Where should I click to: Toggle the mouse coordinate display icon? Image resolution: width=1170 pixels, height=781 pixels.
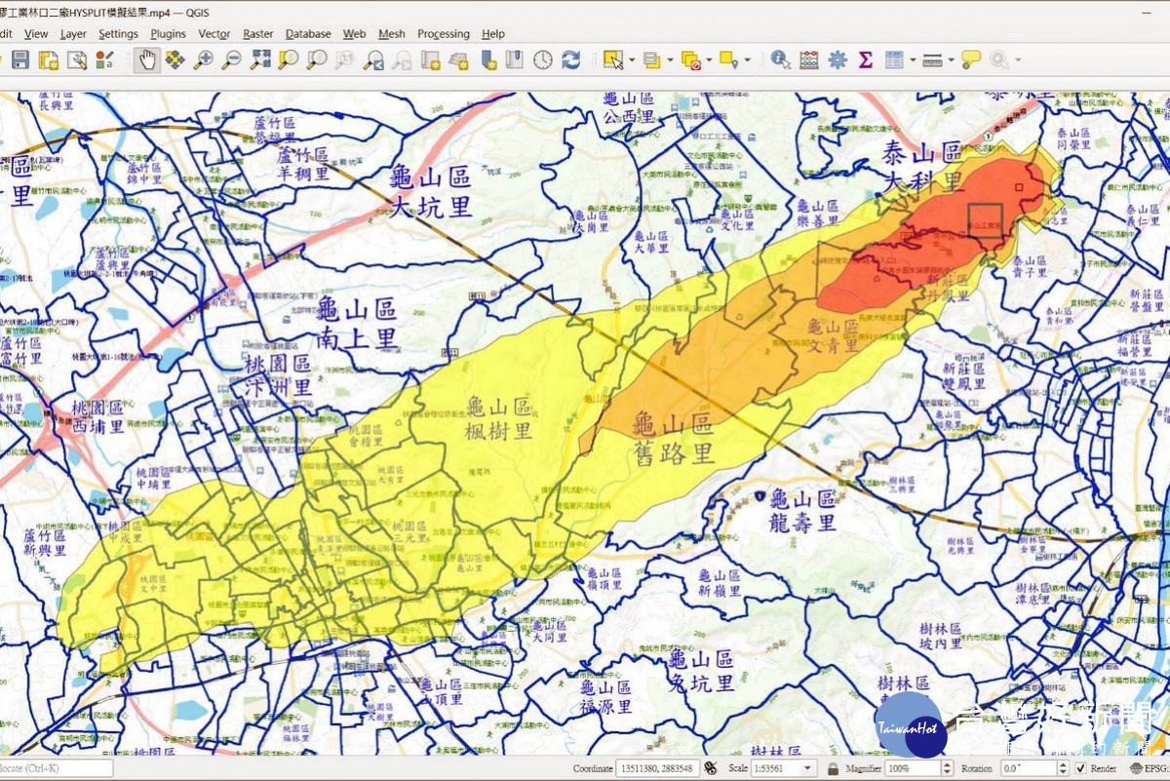pyautogui.click(x=710, y=768)
